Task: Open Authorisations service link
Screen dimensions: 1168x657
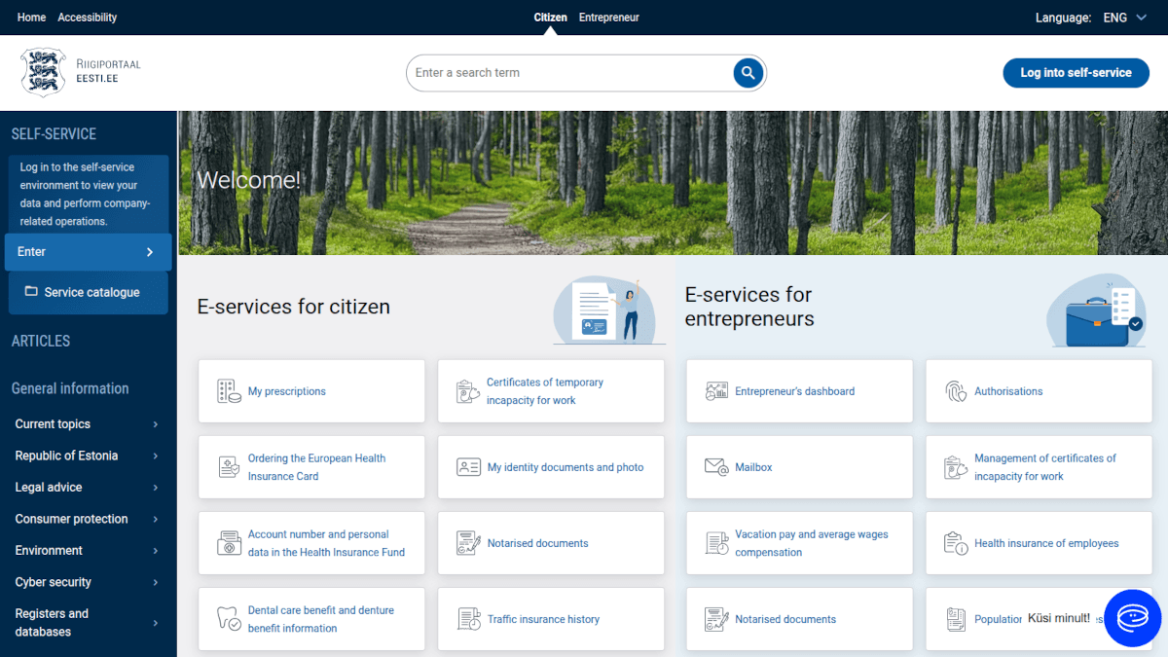Action: tap(1008, 391)
